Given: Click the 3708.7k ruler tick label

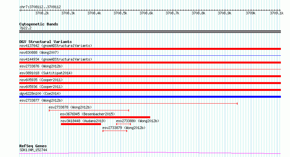Looking at the screenshot, I should [173, 13].
